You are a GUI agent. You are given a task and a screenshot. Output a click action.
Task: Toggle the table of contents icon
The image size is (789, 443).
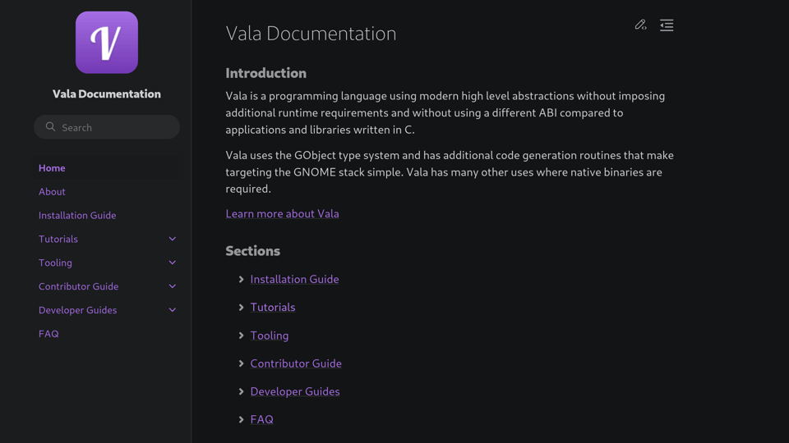[667, 25]
